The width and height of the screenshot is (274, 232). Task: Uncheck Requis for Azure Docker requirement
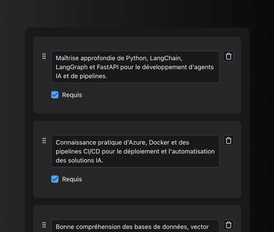[55, 179]
